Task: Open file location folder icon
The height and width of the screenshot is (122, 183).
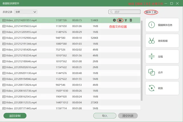Action: coord(120,20)
